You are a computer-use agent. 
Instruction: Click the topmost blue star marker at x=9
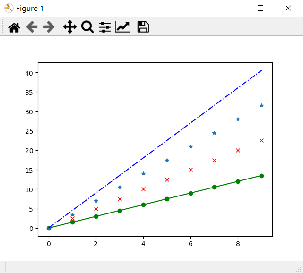[262, 105]
